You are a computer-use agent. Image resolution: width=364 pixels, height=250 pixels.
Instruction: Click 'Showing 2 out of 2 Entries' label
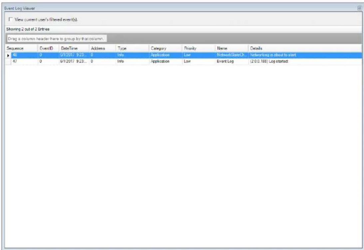28,29
